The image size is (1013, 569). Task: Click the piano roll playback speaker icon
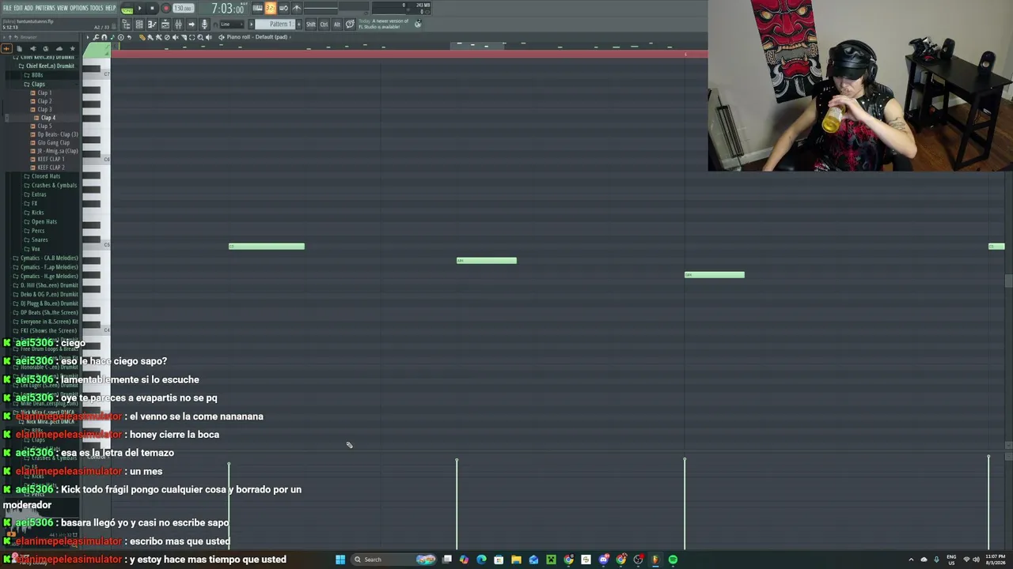click(x=209, y=37)
